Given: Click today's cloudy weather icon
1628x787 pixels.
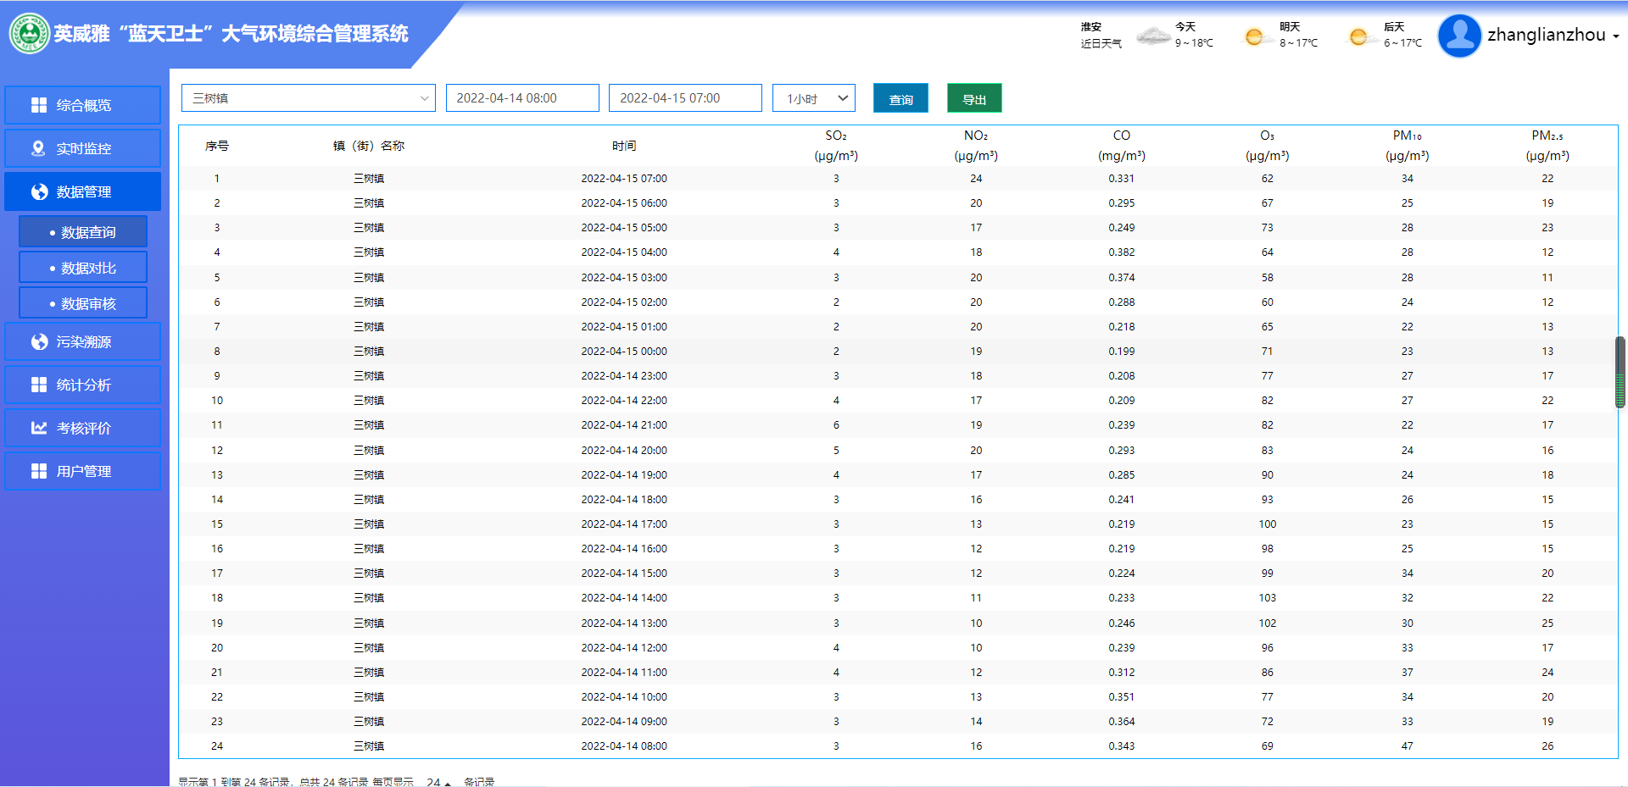Looking at the screenshot, I should pos(1153,36).
